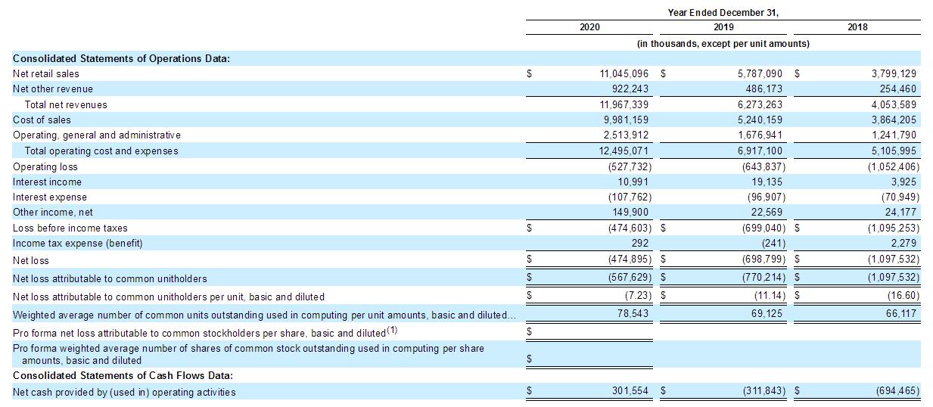The image size is (933, 407).
Task: Click the 'Interest income' row label
Action: click(x=47, y=182)
